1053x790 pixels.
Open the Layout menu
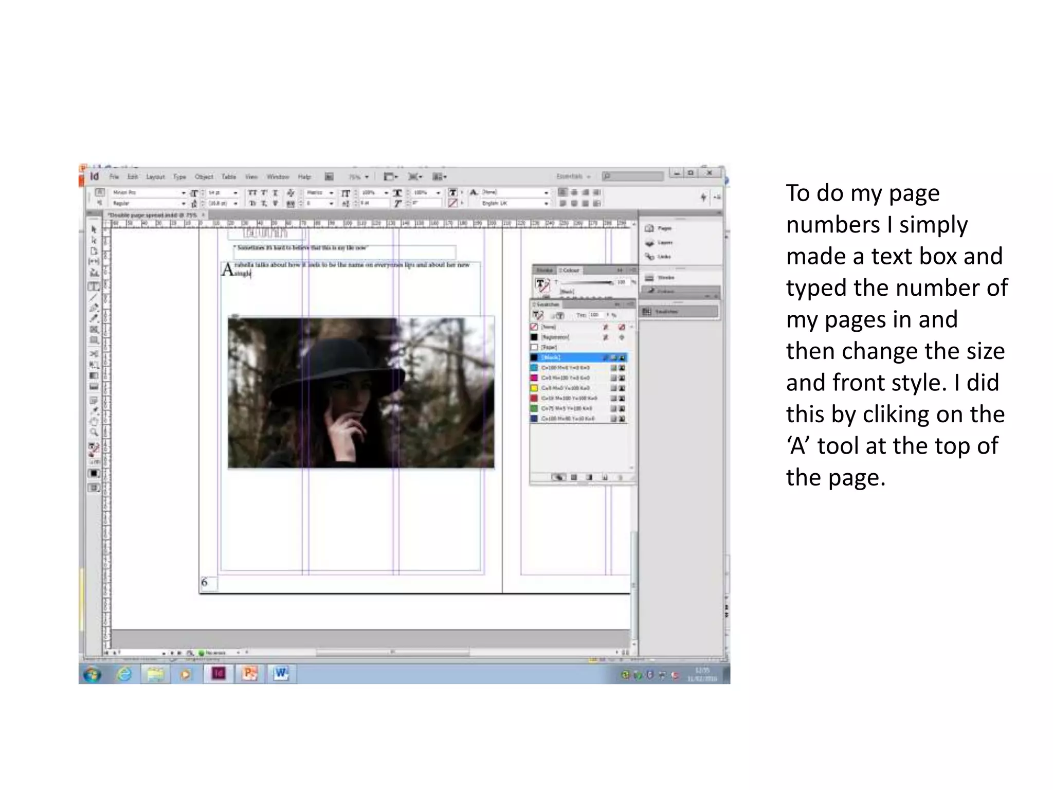155,177
